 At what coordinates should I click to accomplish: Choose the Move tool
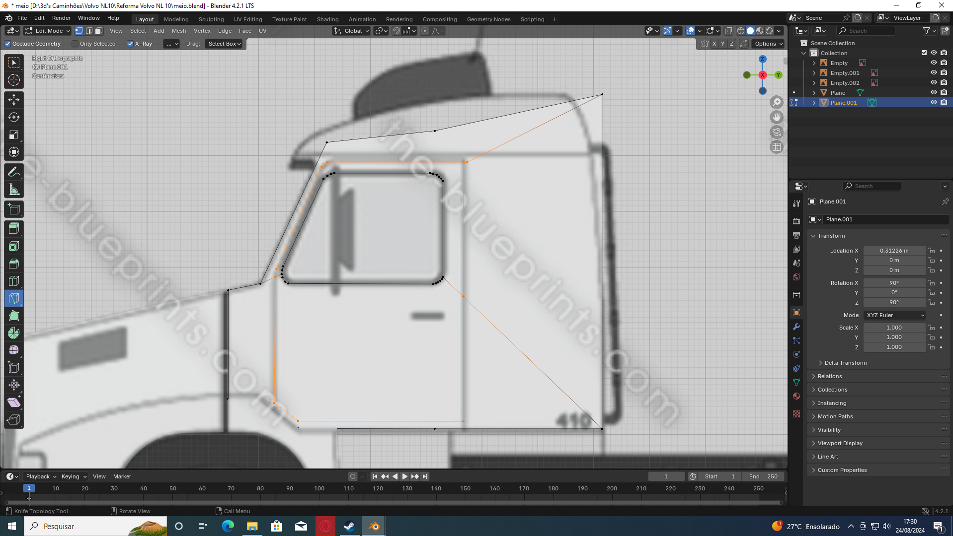click(x=14, y=100)
